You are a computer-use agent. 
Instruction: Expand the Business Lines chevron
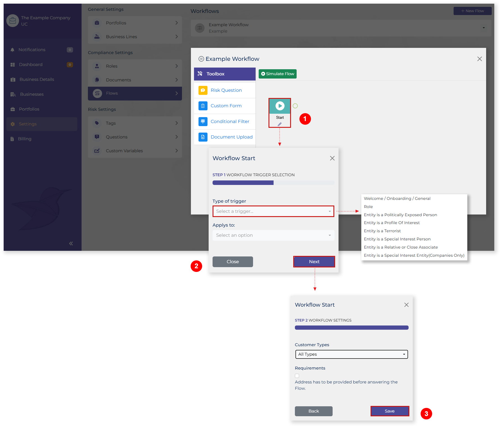[177, 37]
